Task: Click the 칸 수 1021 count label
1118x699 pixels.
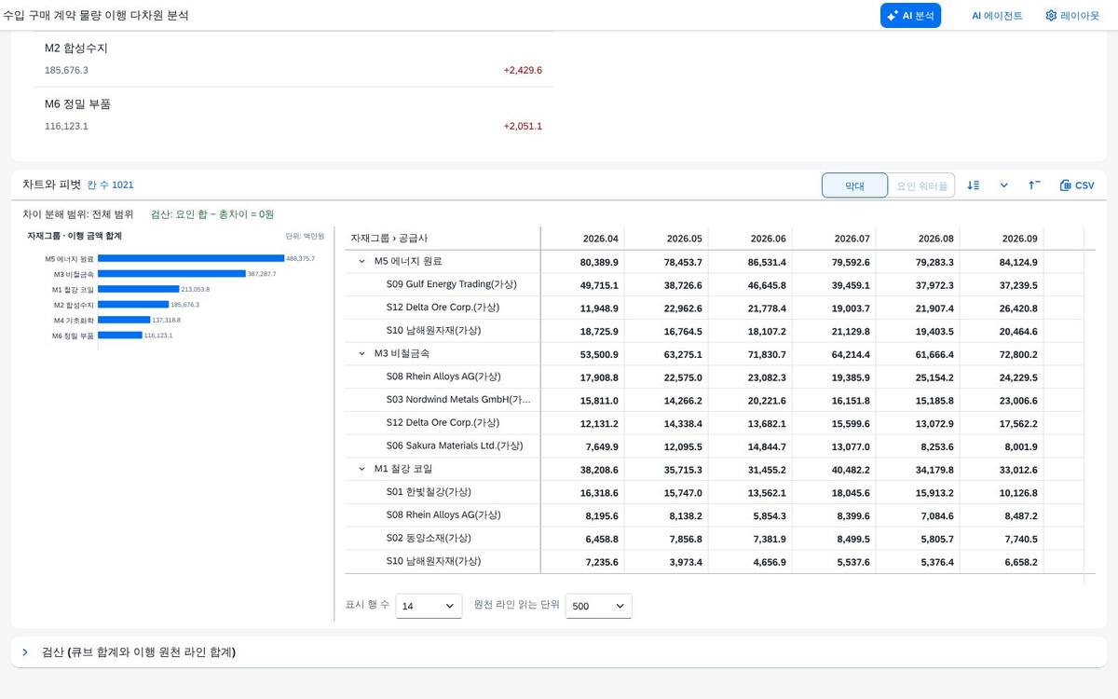Action: coord(110,185)
